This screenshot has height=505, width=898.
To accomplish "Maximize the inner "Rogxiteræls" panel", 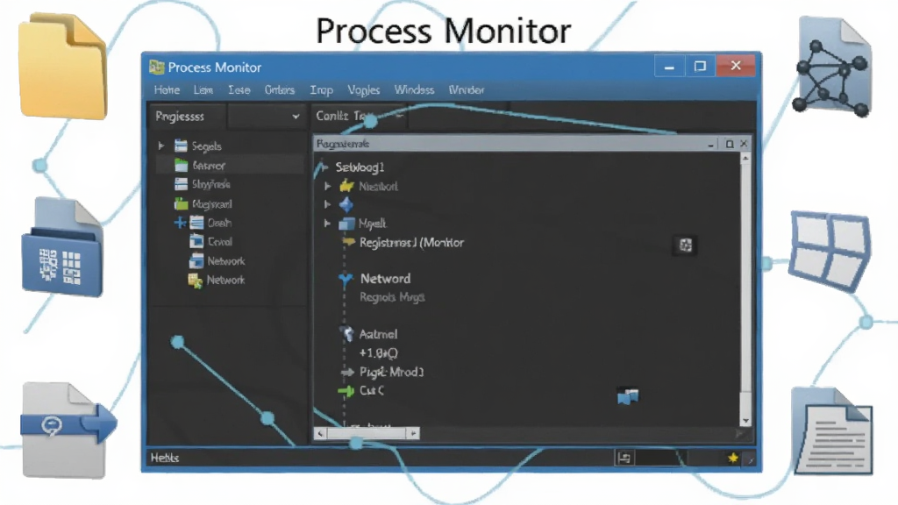I will tap(729, 144).
